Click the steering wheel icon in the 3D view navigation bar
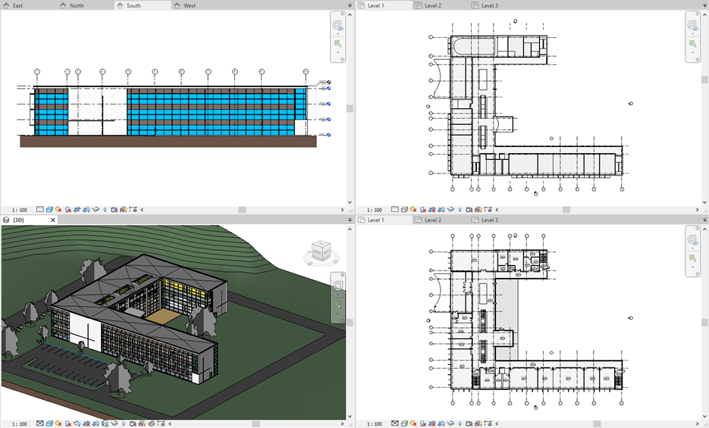The width and height of the screenshot is (709, 428). 337,287
